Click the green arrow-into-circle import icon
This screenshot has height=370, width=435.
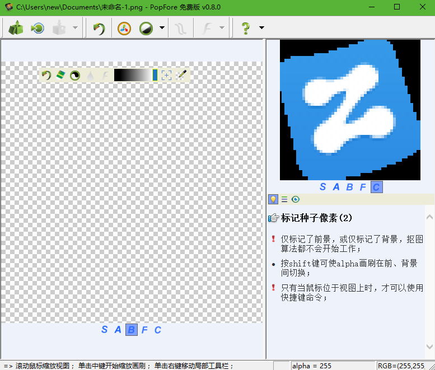click(38, 28)
